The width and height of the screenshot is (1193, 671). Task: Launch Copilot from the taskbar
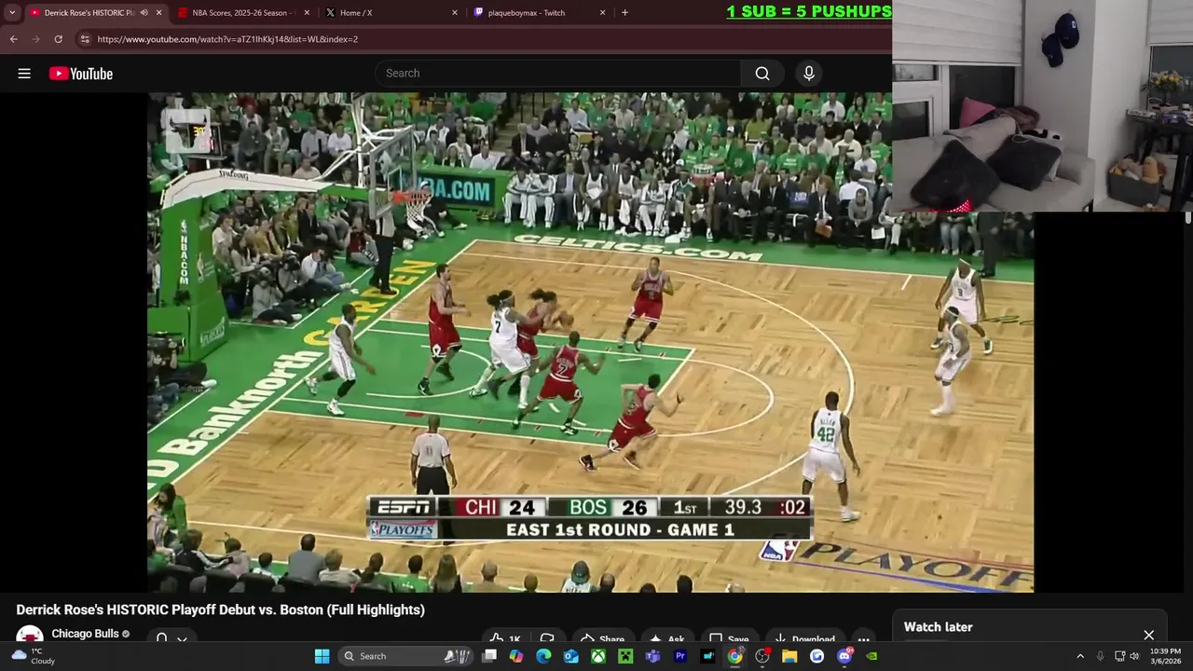pos(516,656)
